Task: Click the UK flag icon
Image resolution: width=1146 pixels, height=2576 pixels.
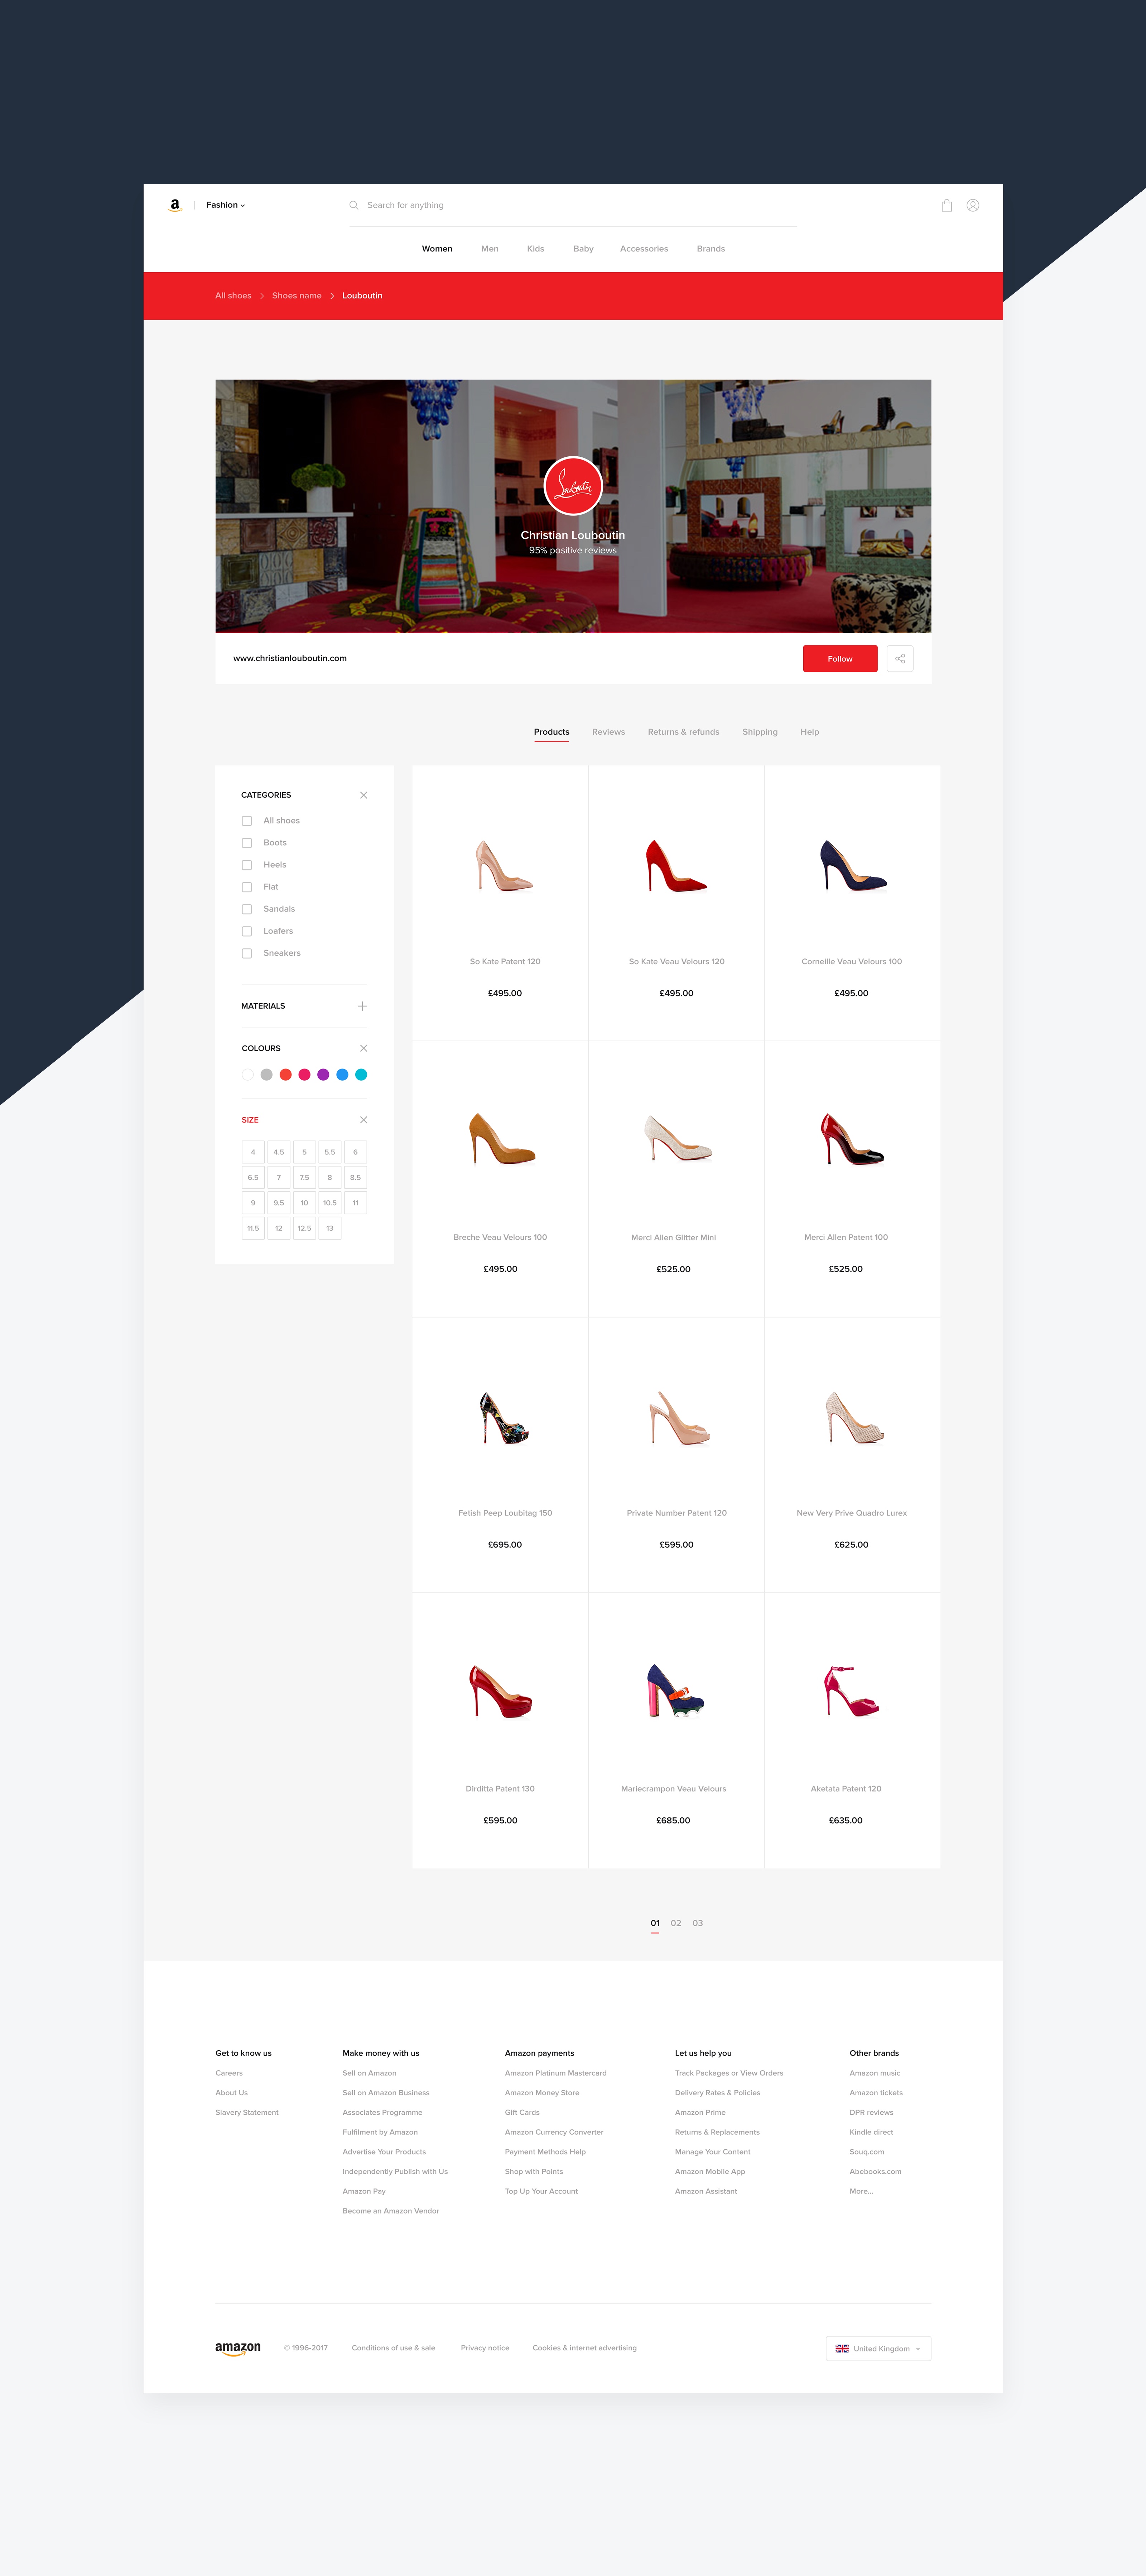Action: 842,2348
